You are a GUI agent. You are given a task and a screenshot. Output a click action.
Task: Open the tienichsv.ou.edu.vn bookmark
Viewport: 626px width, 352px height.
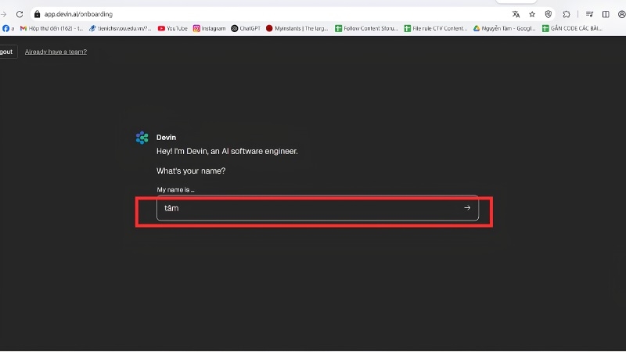point(121,28)
